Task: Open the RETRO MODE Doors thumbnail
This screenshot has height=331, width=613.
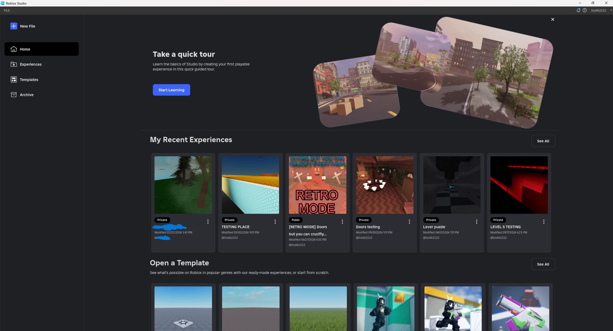Action: click(318, 185)
